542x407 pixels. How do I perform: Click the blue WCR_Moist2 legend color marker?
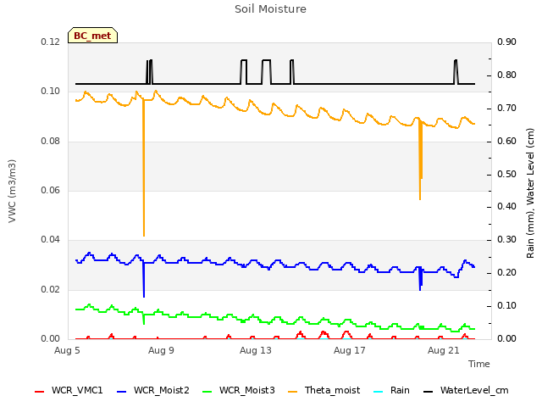(122, 392)
